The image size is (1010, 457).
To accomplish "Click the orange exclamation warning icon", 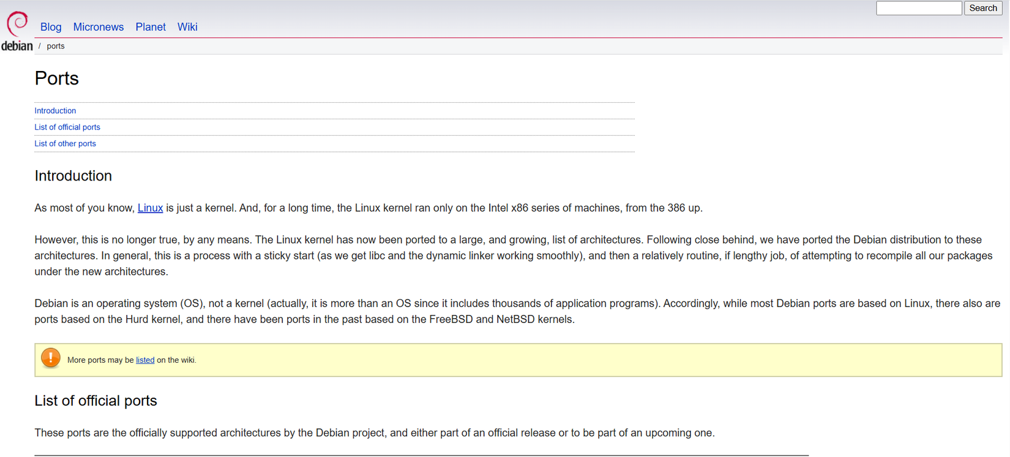I will [x=51, y=357].
